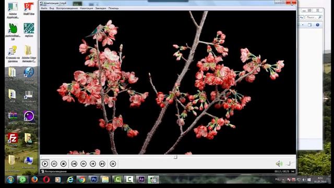This screenshot has height=188, width=334.
Task: Open the Файл menu
Action: pos(44,8)
